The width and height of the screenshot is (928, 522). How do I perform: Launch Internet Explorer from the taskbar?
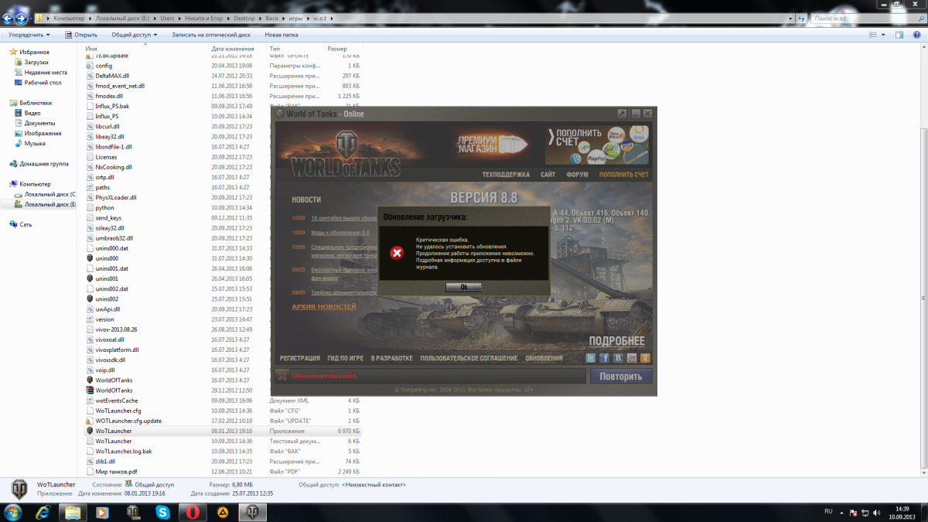coord(43,512)
